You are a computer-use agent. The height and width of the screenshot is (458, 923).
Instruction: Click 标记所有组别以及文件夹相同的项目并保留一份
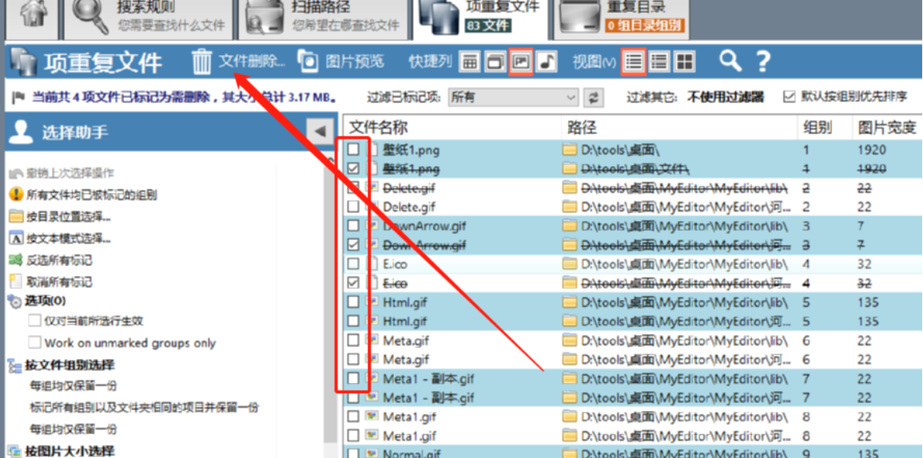144,408
